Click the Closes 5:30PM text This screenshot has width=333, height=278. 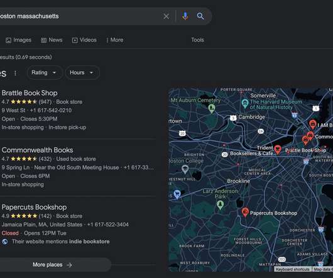pyautogui.click(x=39, y=119)
